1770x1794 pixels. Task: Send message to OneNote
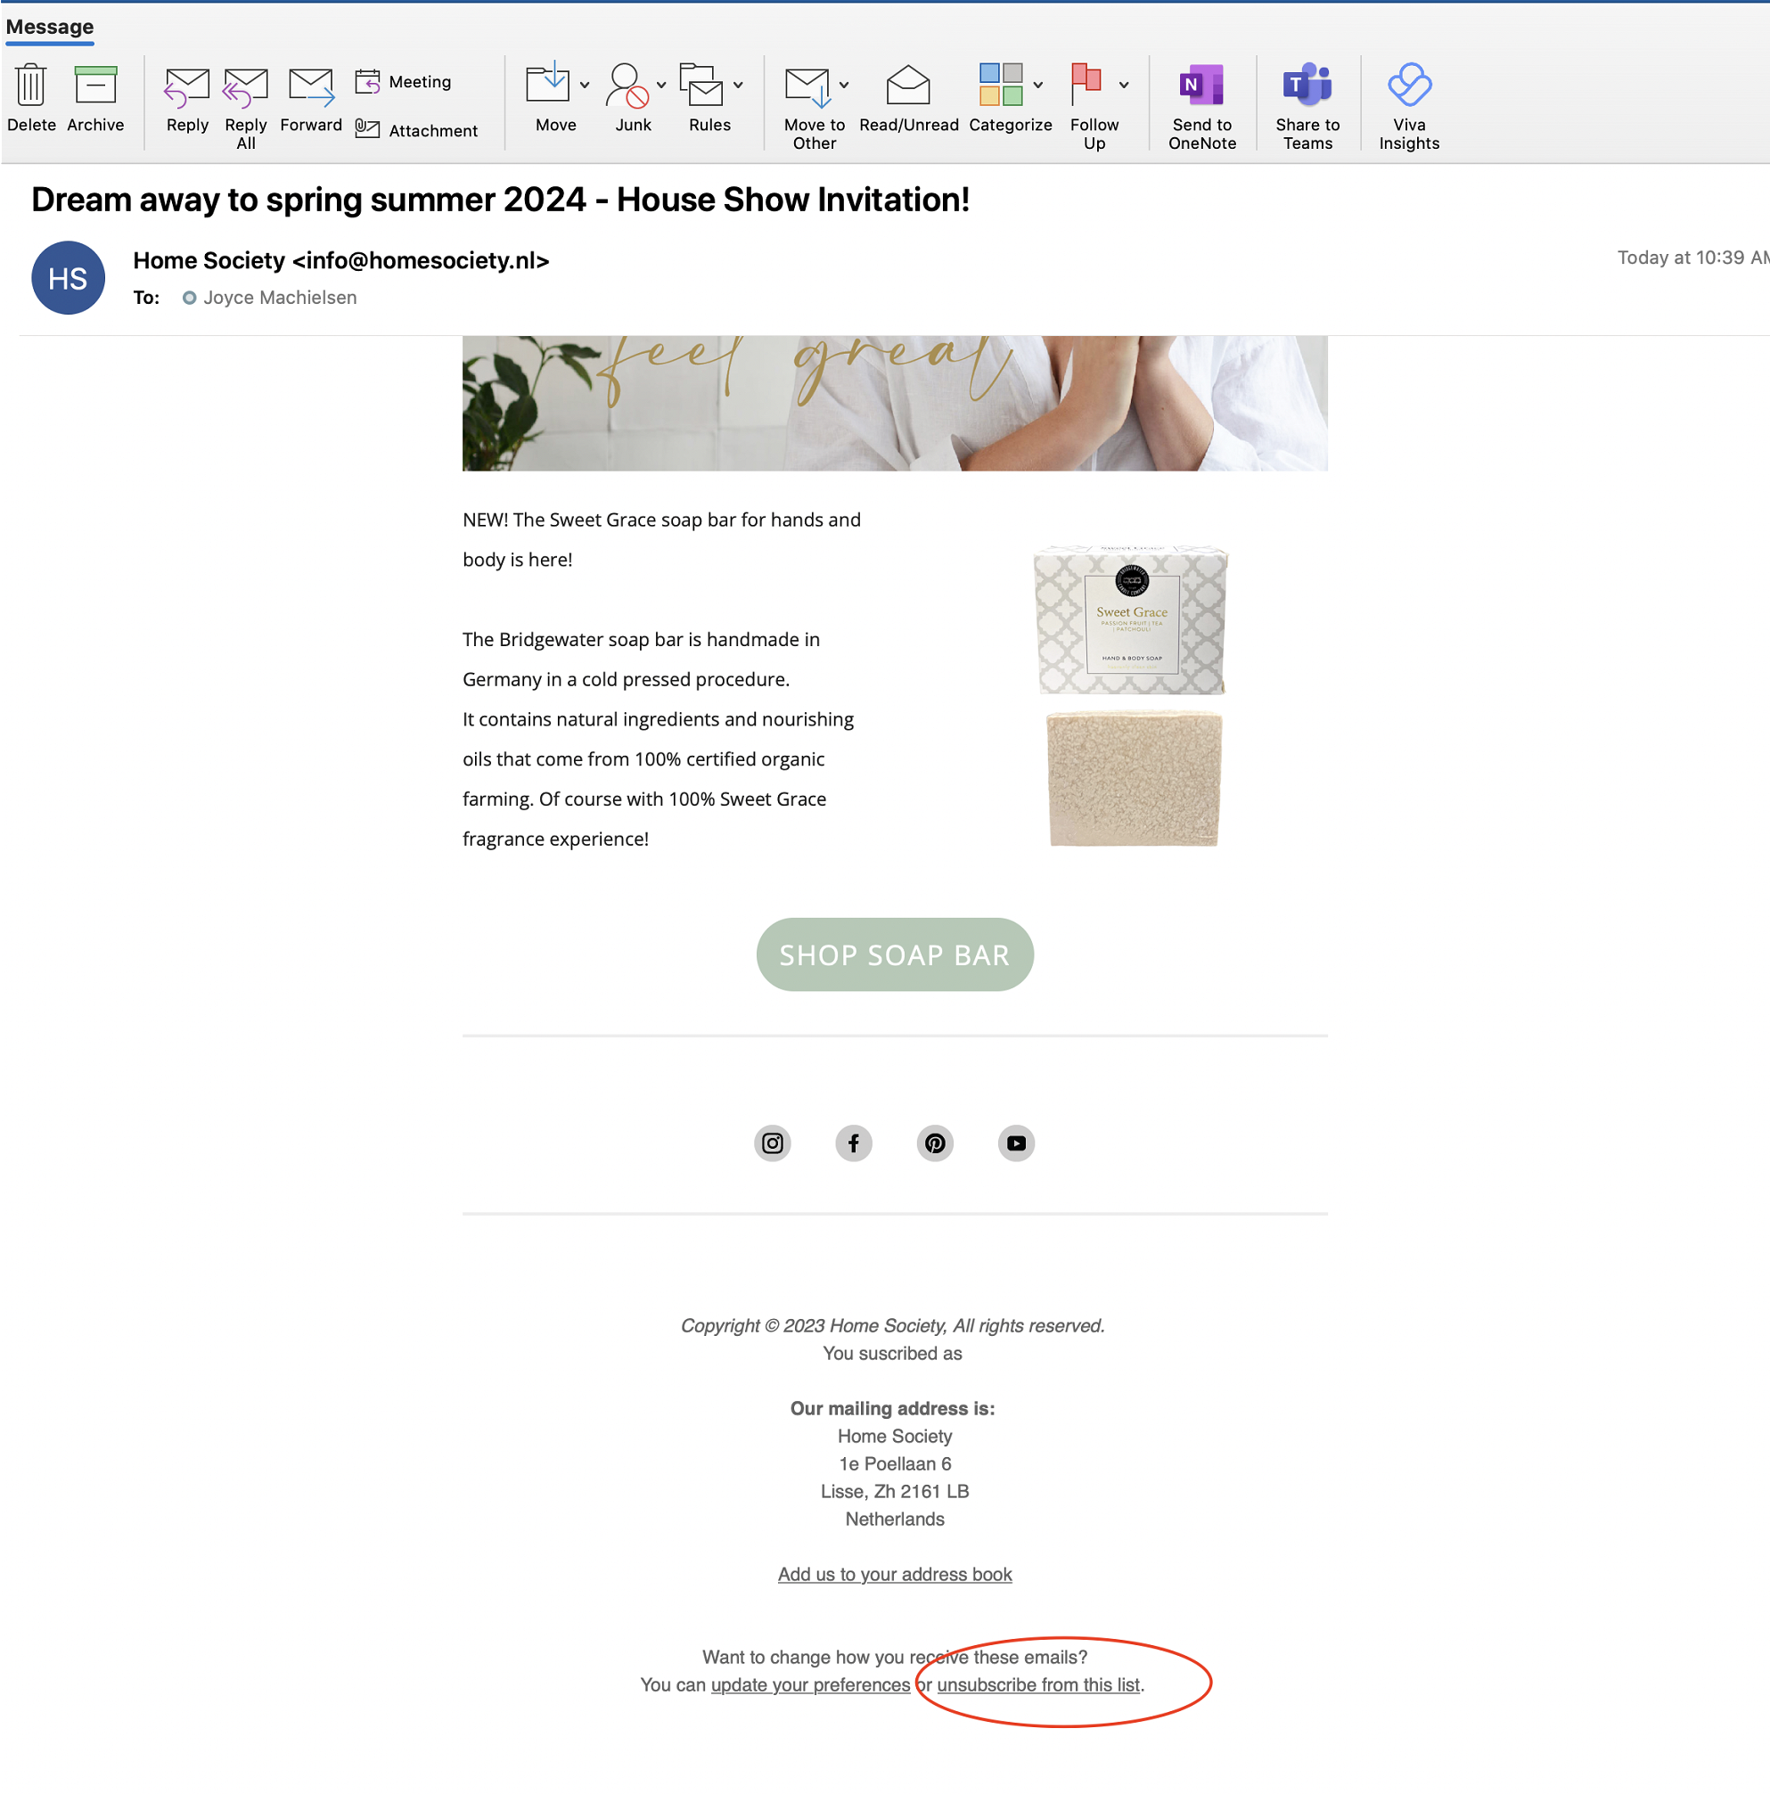[x=1200, y=86]
